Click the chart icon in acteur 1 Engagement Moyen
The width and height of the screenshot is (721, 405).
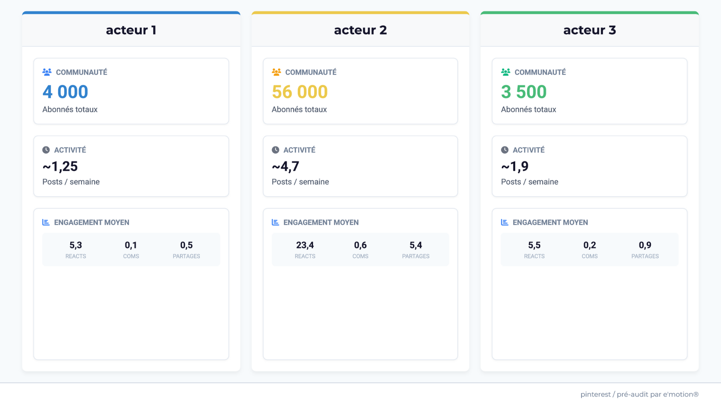coord(46,222)
